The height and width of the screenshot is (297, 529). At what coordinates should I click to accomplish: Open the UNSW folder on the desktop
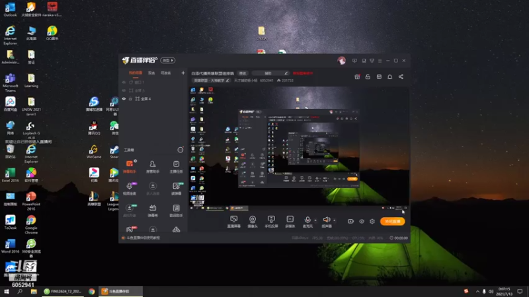tap(262, 34)
